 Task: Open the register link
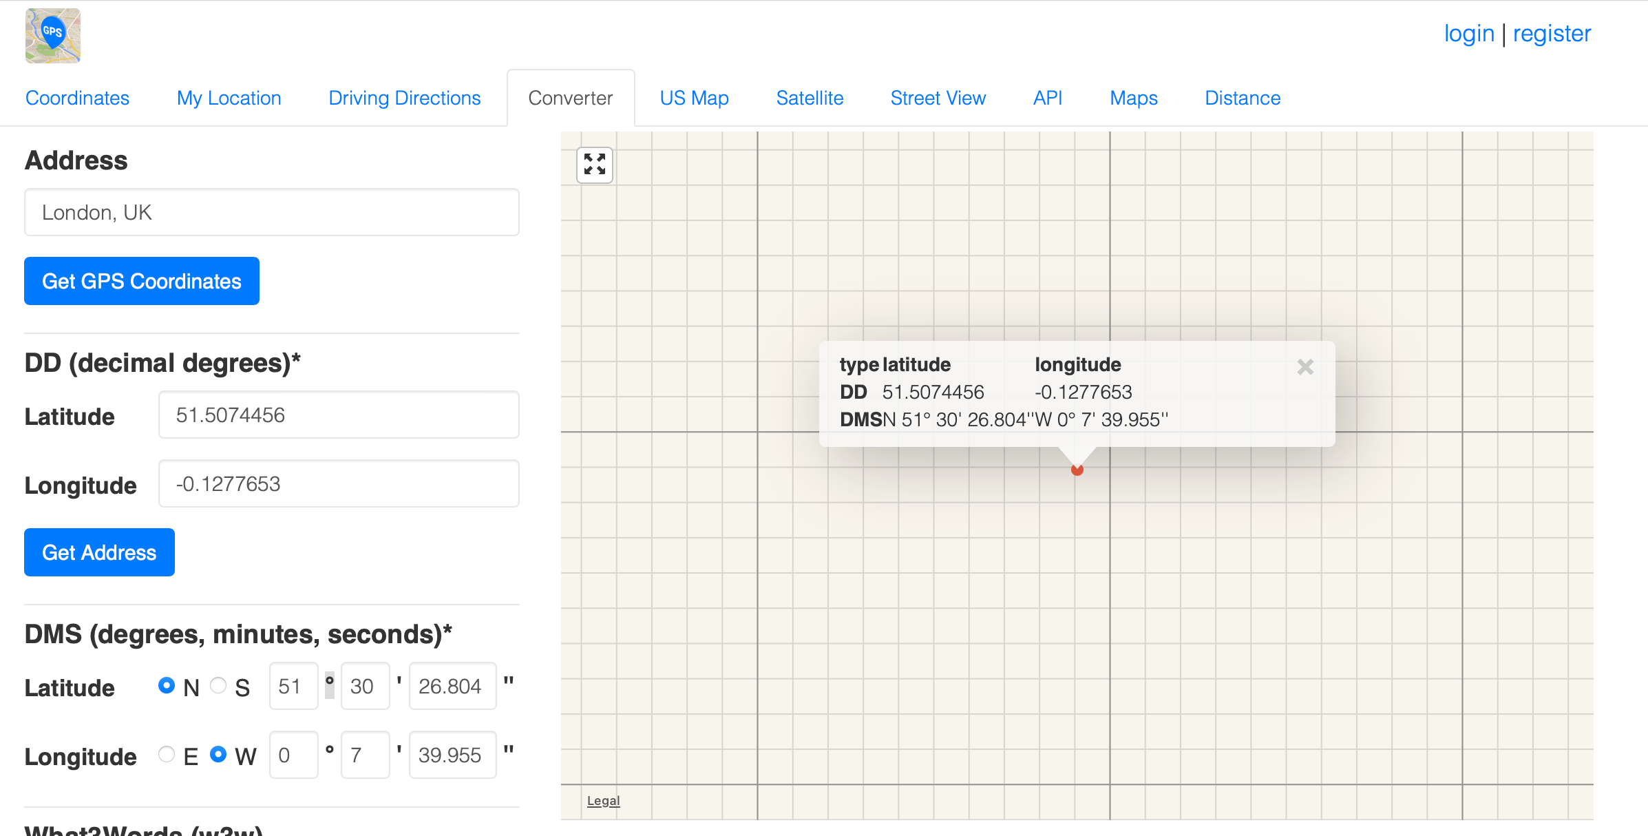pos(1552,33)
